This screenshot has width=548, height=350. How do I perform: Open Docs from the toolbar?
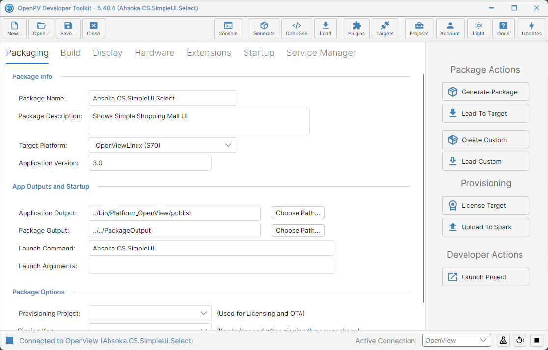click(503, 28)
